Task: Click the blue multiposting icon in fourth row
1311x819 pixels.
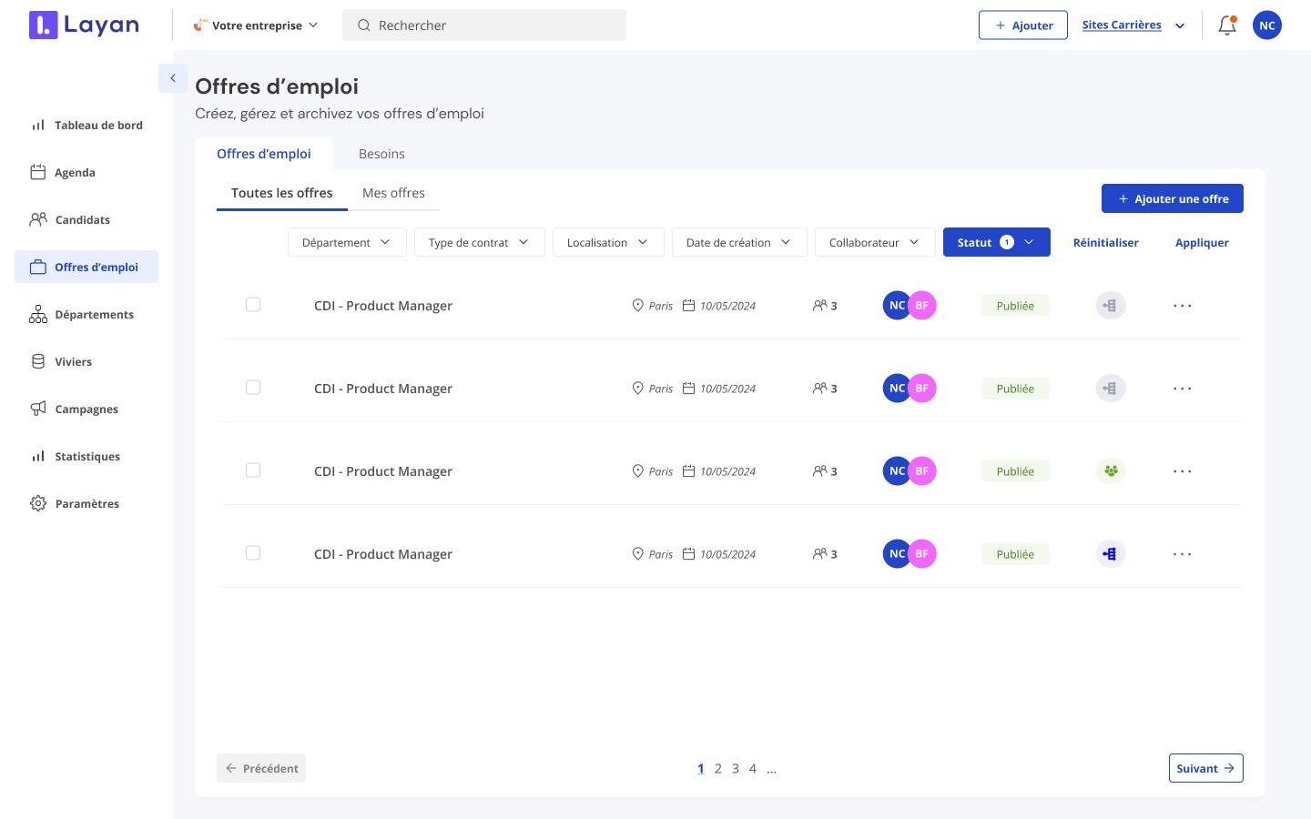Action: click(1111, 554)
